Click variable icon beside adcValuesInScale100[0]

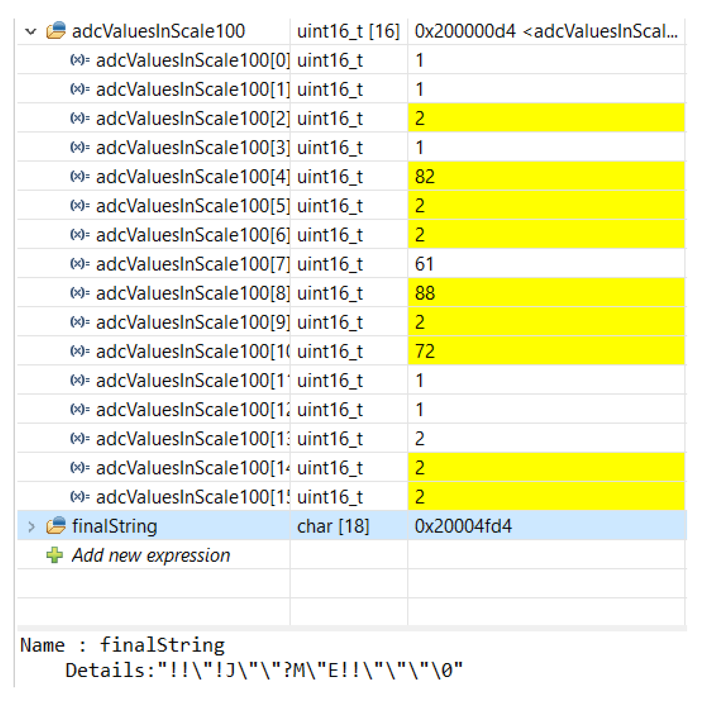pyautogui.click(x=80, y=60)
